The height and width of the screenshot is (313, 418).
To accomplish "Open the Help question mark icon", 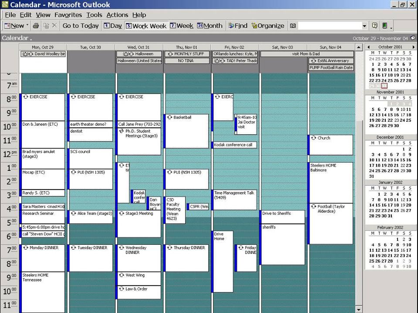I will 374,26.
